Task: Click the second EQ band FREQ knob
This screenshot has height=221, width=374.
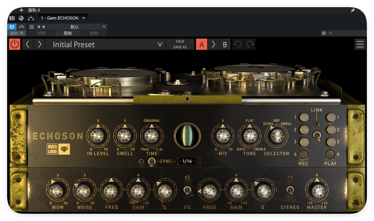Action: [209, 190]
